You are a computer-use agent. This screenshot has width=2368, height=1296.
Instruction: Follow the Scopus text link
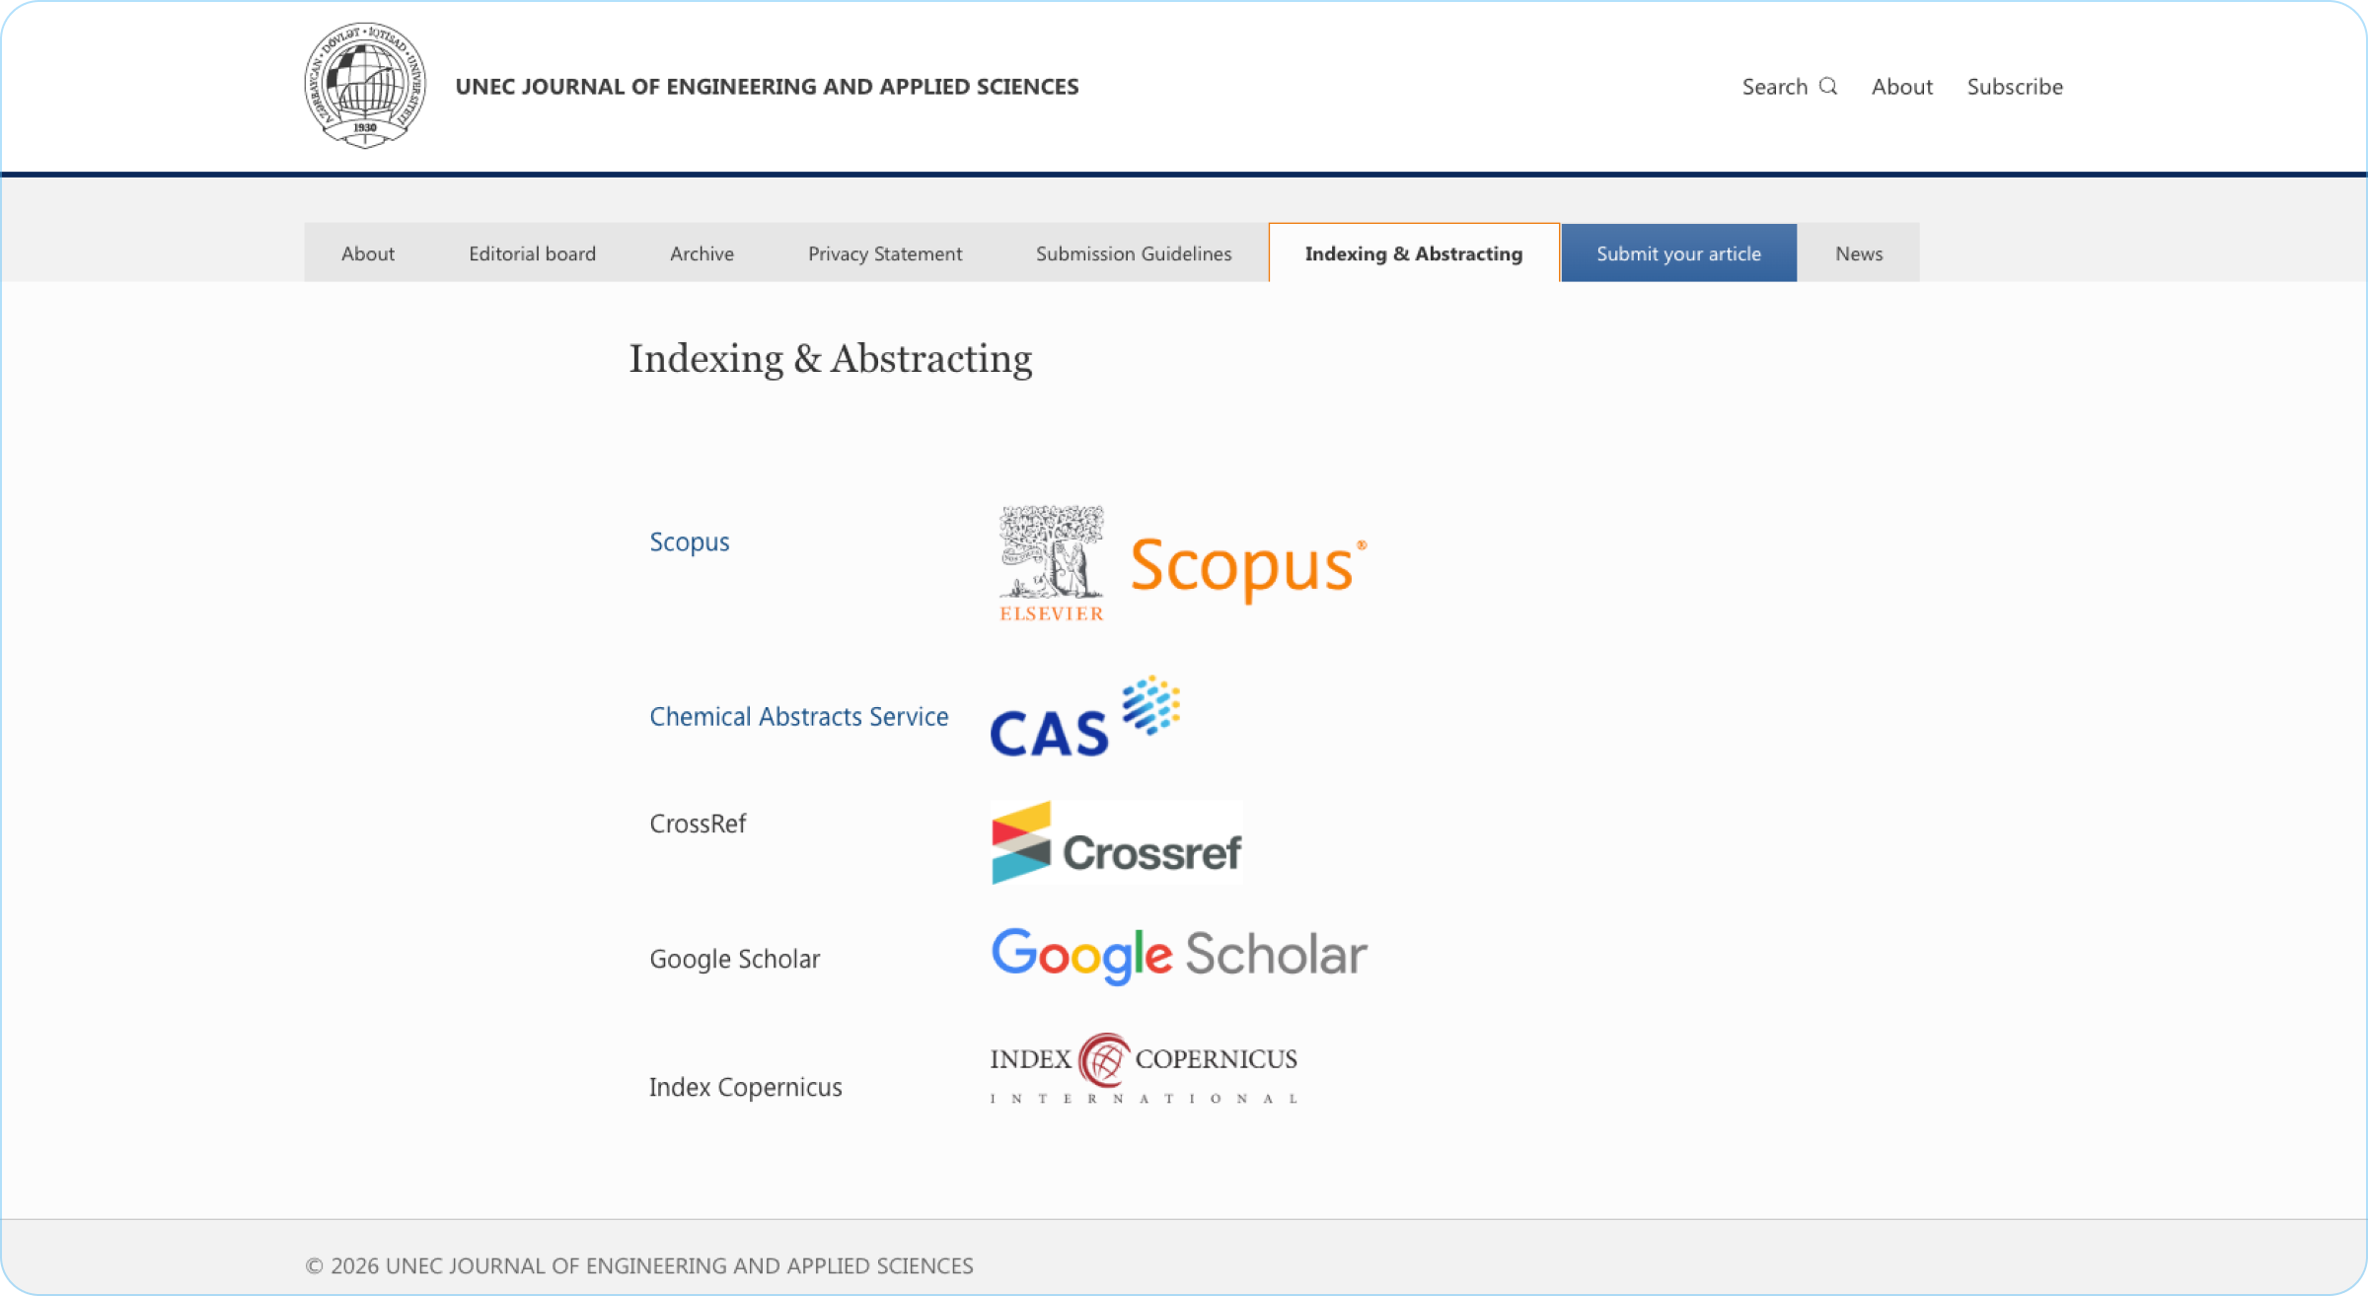[x=689, y=541]
